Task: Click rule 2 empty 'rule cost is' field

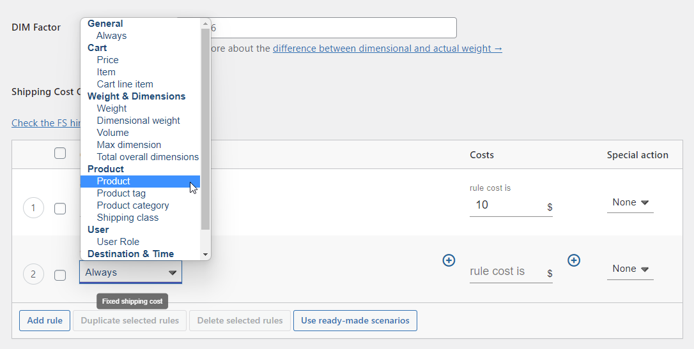Action: (x=511, y=272)
